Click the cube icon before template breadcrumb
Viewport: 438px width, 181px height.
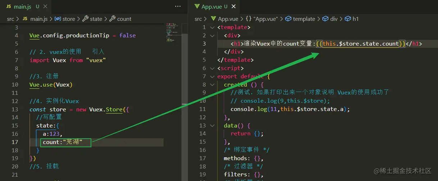(288, 19)
